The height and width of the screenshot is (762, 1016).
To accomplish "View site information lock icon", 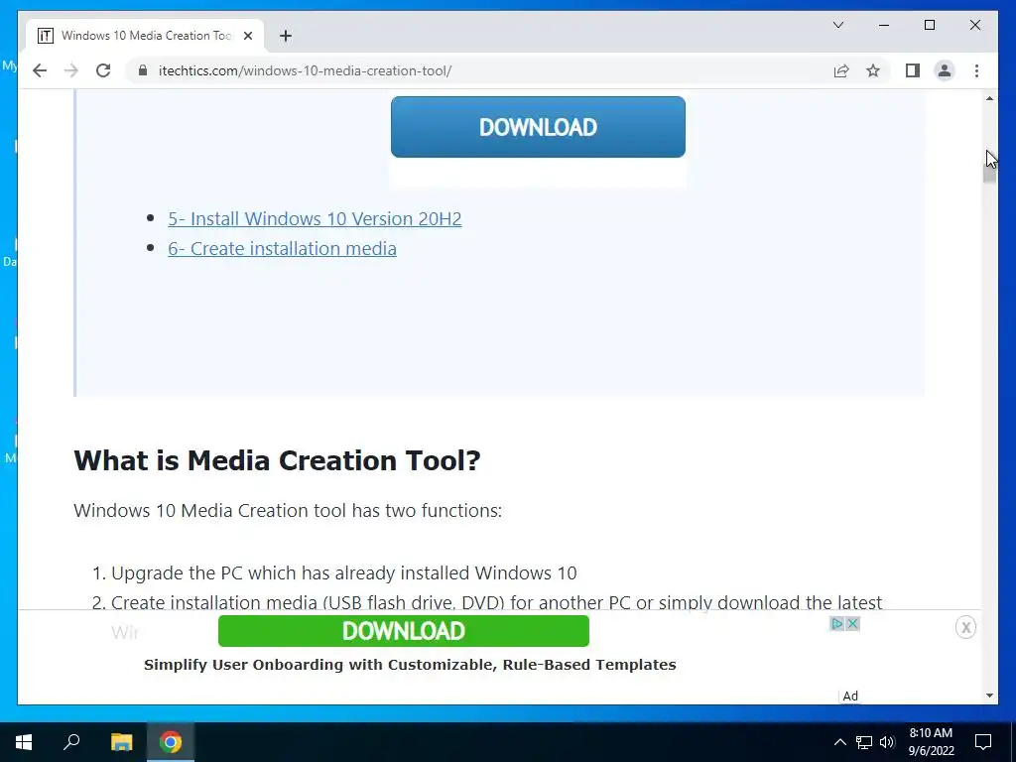I will tap(143, 70).
